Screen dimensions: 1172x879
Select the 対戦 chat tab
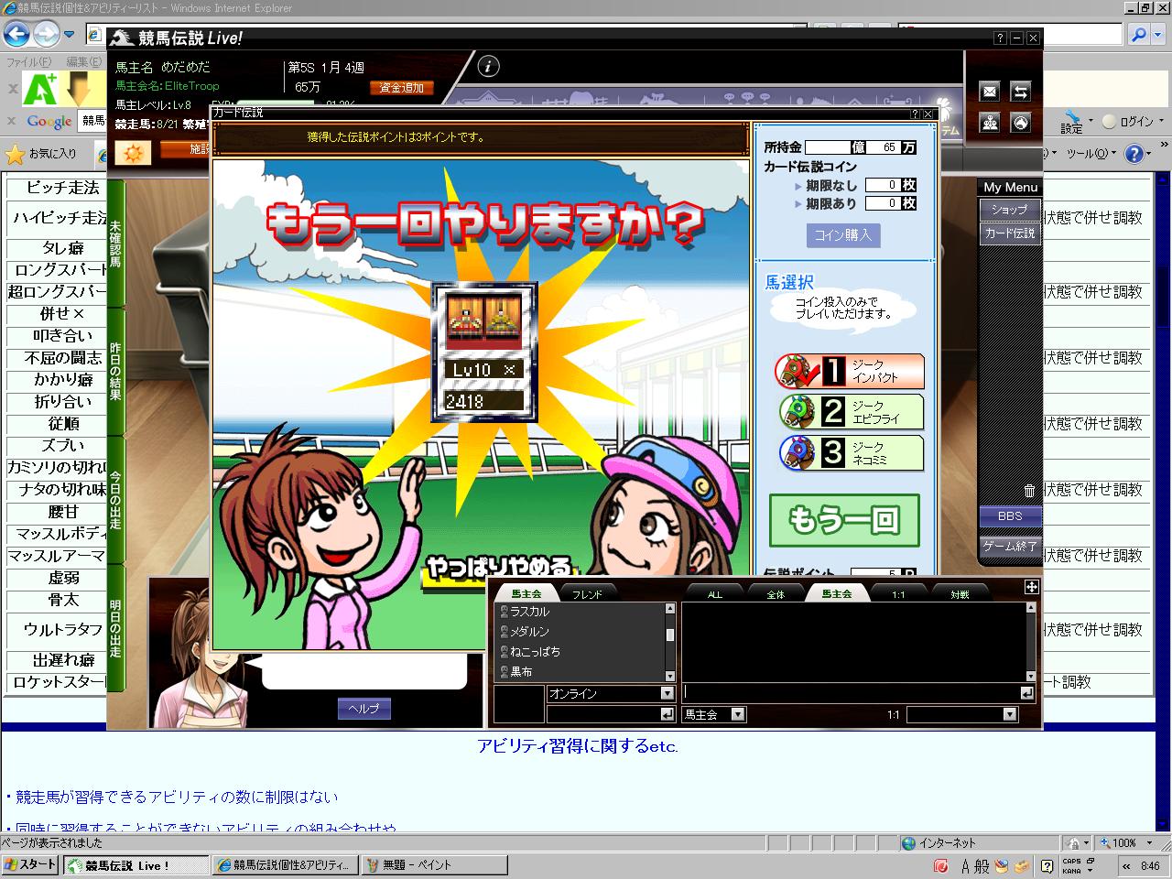959,594
